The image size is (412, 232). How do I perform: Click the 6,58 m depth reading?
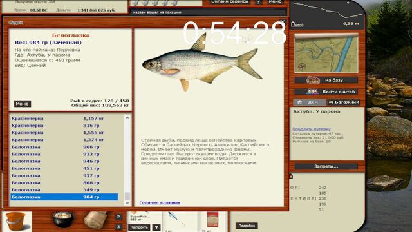pyautogui.click(x=351, y=24)
